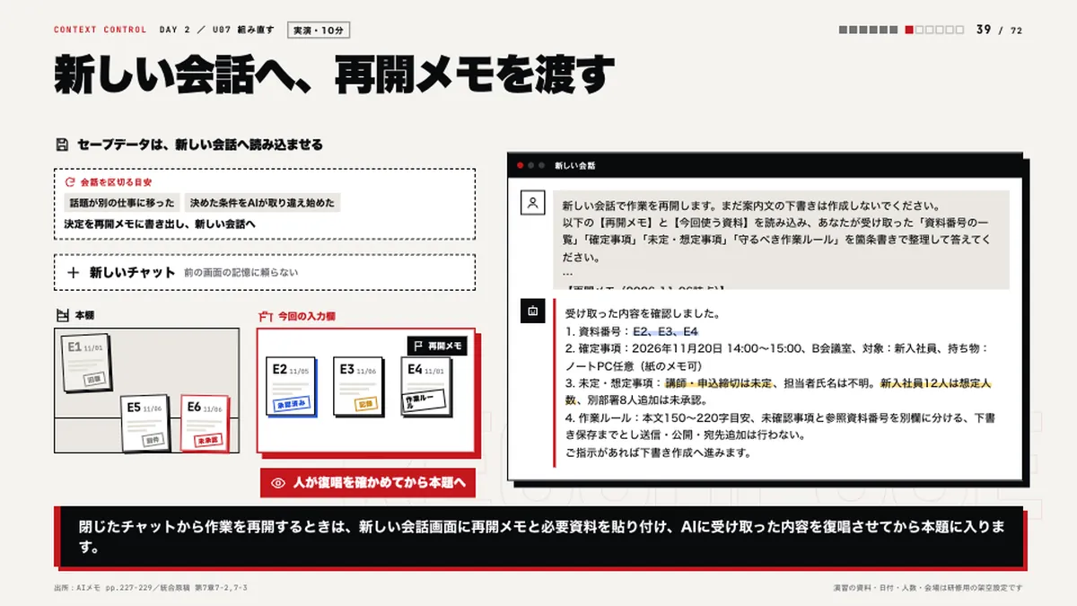The height and width of the screenshot is (606, 1077).
Task: Click the U07 組み直す header label
Action: pos(243,30)
